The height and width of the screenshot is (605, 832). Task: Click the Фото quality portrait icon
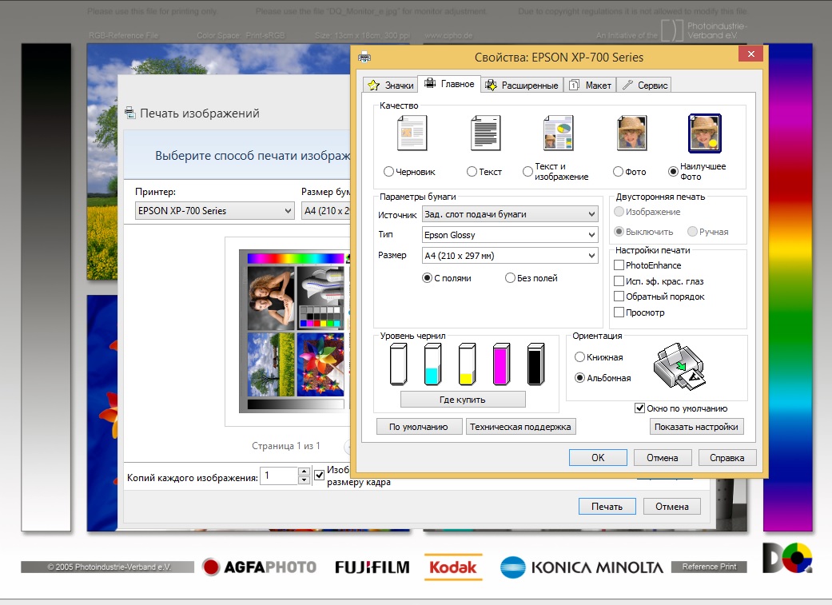click(x=631, y=133)
